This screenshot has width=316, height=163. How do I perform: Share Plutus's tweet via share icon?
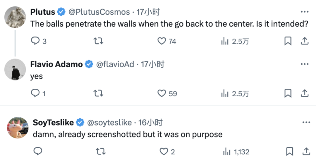click(305, 41)
